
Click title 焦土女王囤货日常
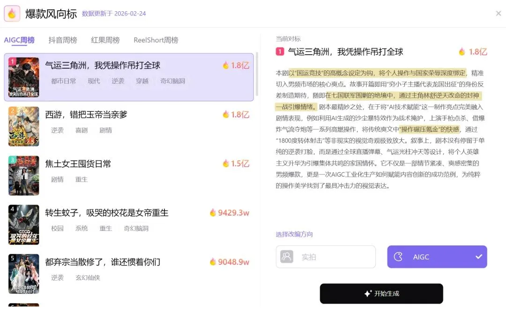click(x=78, y=164)
